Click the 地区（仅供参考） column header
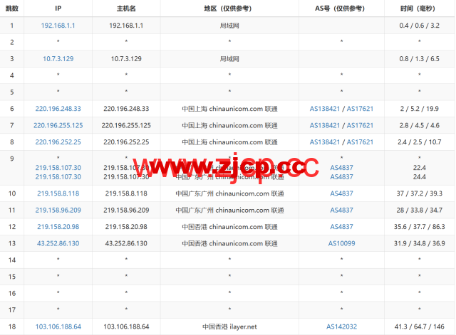This screenshot has width=456, height=335. [x=228, y=9]
